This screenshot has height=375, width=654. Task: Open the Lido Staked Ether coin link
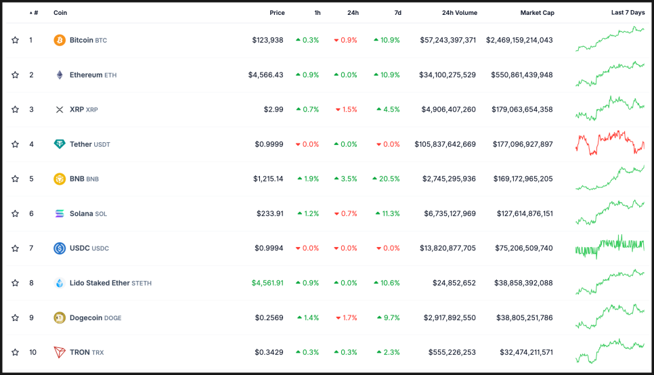pos(100,283)
